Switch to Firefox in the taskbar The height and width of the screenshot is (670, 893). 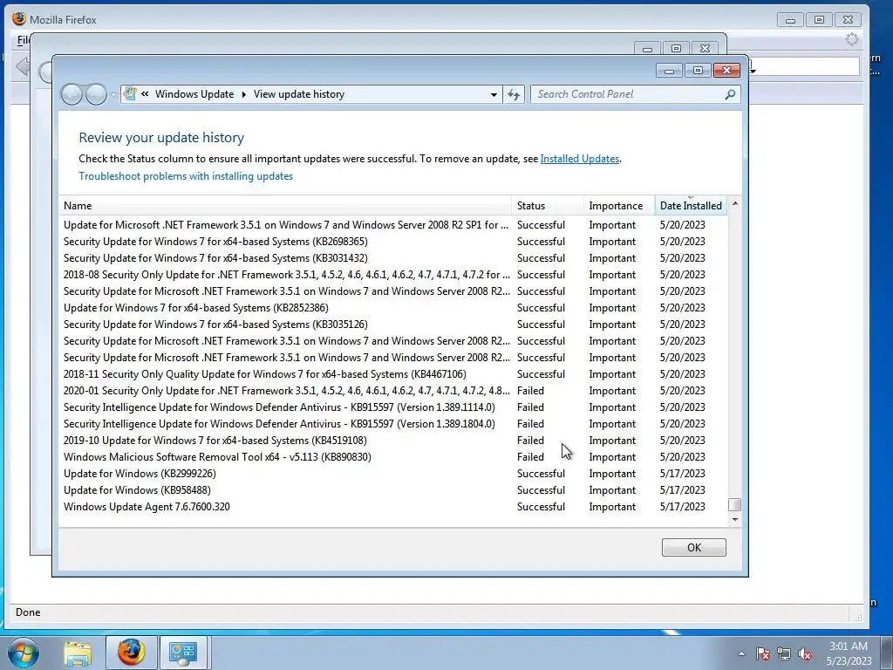132,653
